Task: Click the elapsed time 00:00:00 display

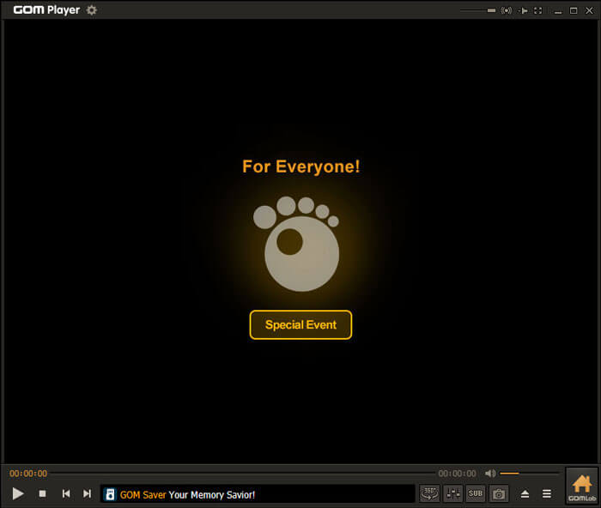Action: coord(28,474)
